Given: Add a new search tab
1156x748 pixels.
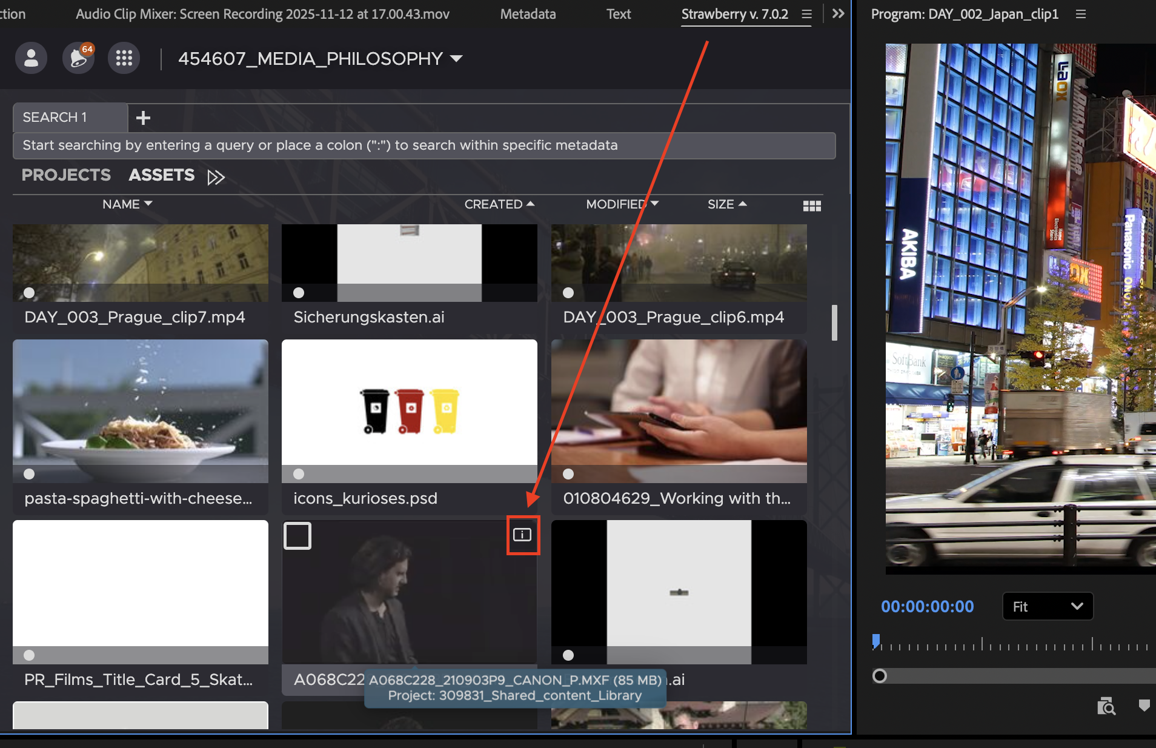Looking at the screenshot, I should tap(143, 118).
